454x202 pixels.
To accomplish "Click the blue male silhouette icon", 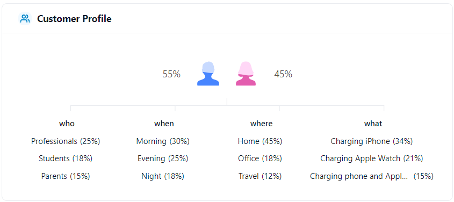I will (208, 74).
